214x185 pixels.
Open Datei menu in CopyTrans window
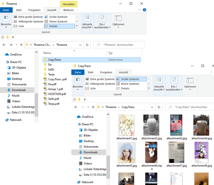[78, 72]
